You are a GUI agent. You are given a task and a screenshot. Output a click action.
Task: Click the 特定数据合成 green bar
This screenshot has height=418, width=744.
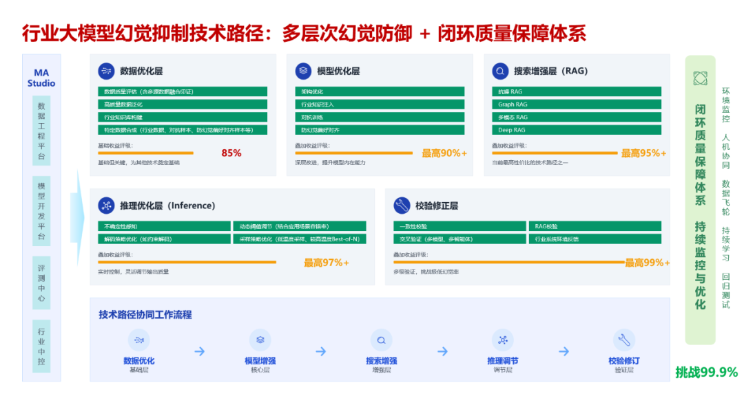(183, 130)
